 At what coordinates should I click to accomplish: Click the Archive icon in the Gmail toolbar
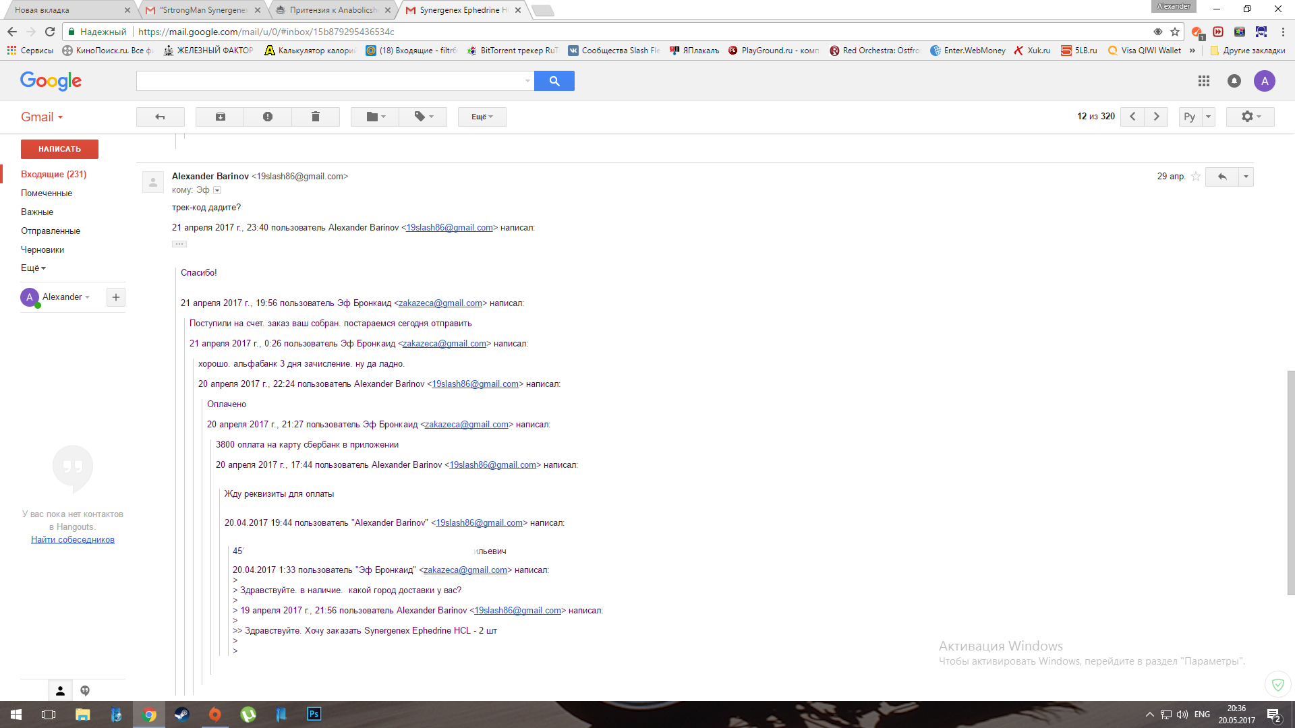[220, 117]
